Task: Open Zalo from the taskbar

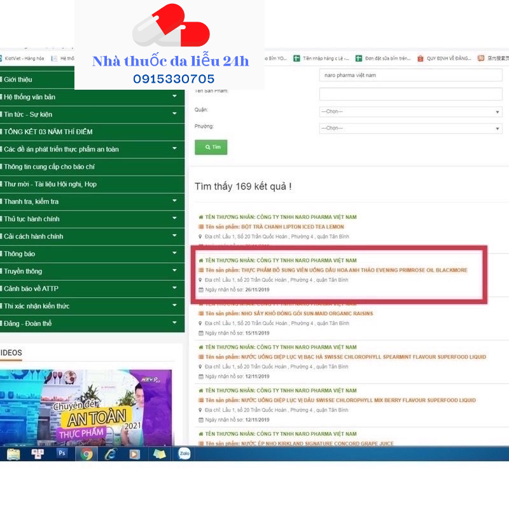Action: (x=185, y=454)
